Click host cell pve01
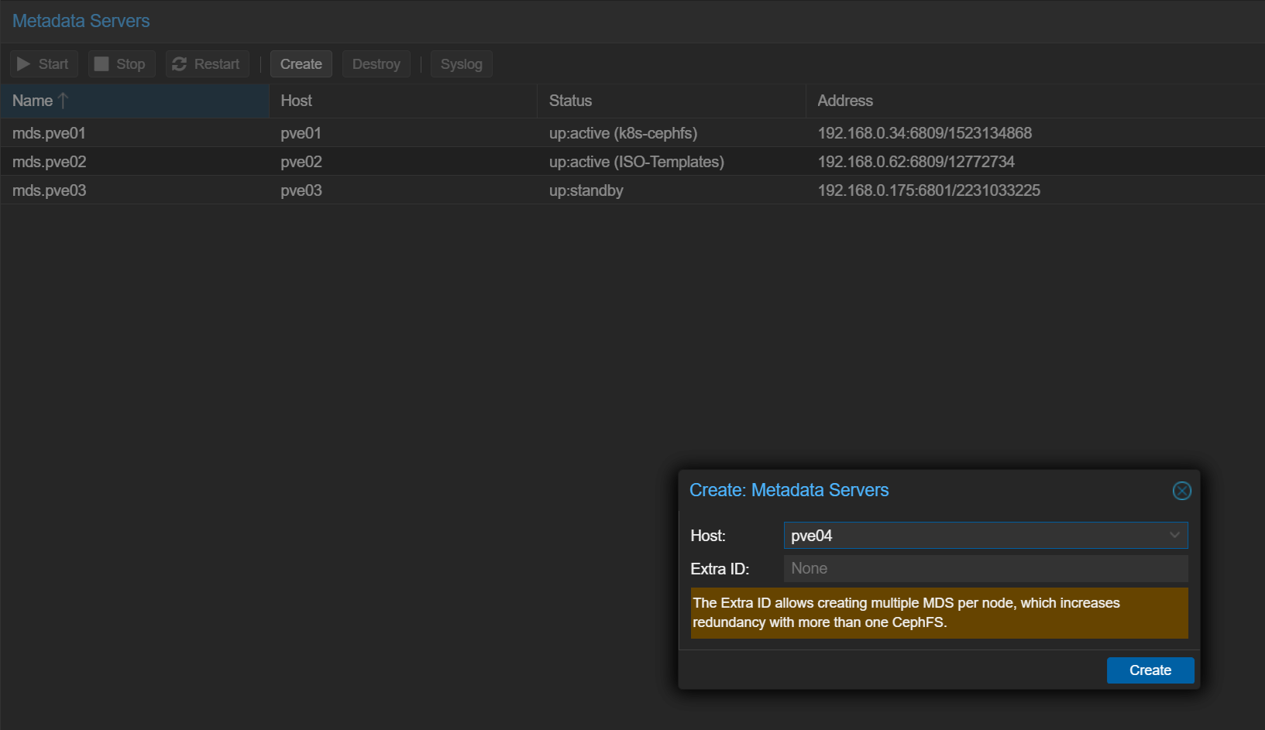Screen dimensions: 1265x730 [301, 133]
